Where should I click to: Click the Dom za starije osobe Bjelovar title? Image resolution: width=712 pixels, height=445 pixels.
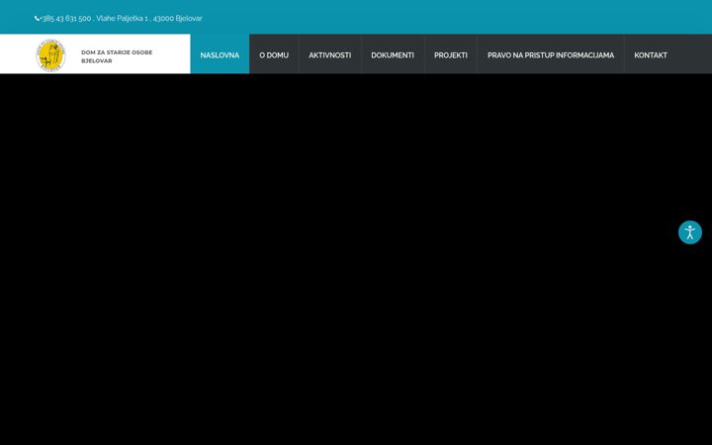[x=117, y=56]
